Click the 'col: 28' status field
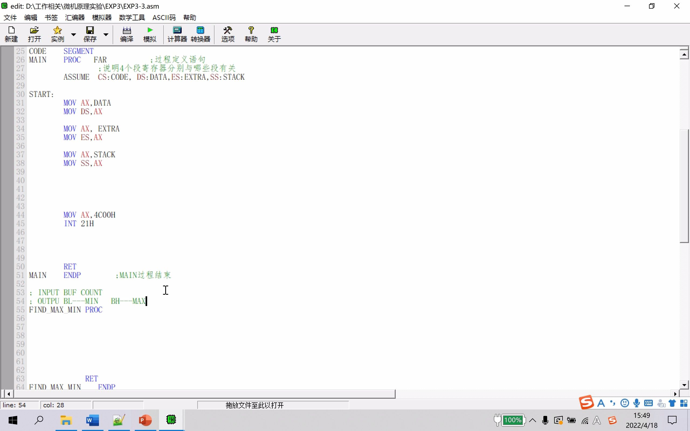Screen dimensions: 690x431 pyautogui.click(x=65, y=405)
